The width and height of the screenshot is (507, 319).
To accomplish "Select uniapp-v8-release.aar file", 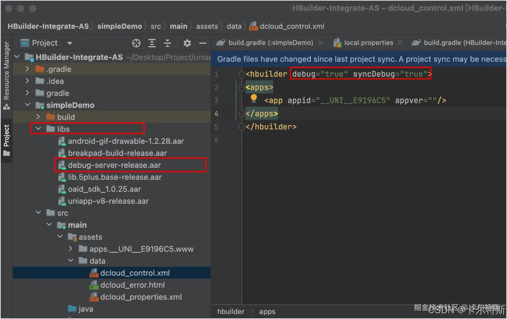I will tap(108, 201).
